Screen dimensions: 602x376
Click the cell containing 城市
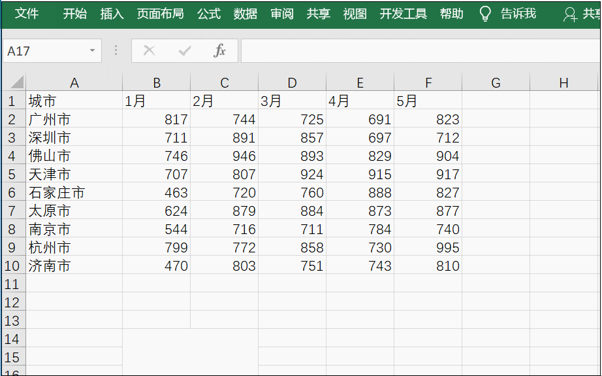[74, 101]
